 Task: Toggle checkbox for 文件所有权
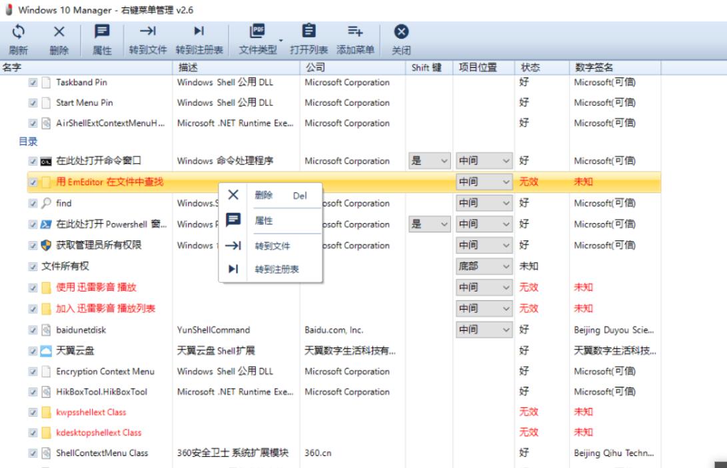point(33,266)
